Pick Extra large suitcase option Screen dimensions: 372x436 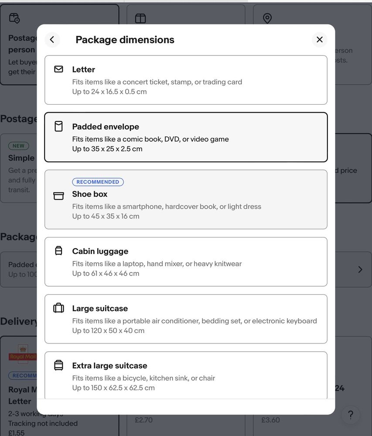pyautogui.click(x=186, y=375)
